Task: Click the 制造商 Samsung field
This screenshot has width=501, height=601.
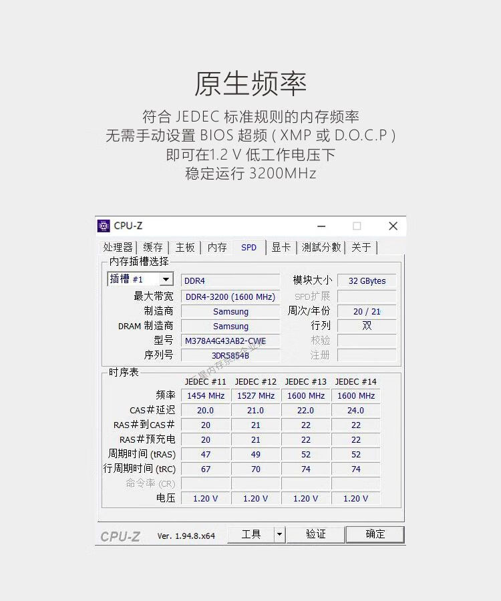Action: (230, 311)
